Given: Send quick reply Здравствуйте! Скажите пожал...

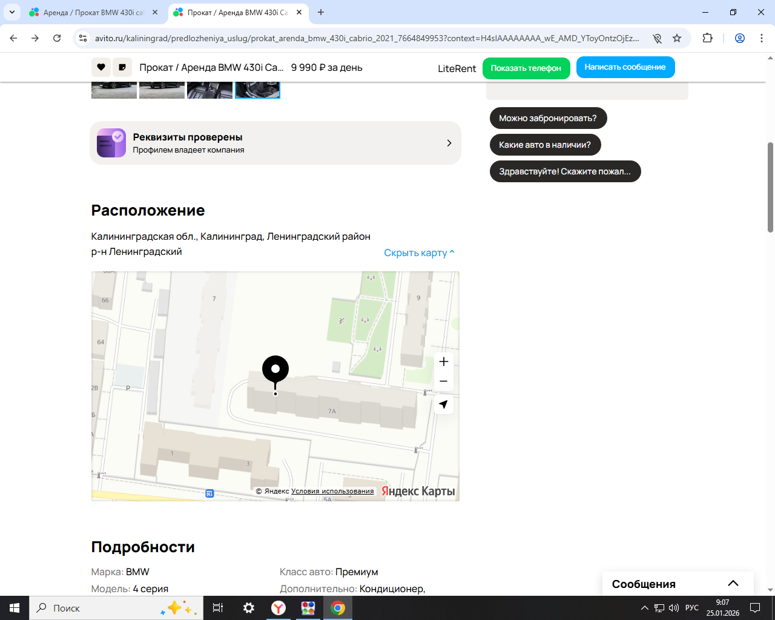Looking at the screenshot, I should coord(565,171).
